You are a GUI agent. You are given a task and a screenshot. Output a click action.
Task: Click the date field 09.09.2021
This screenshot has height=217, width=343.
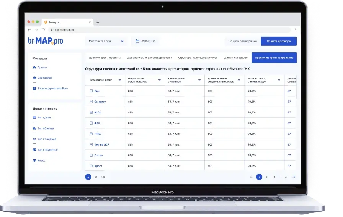click(145, 41)
